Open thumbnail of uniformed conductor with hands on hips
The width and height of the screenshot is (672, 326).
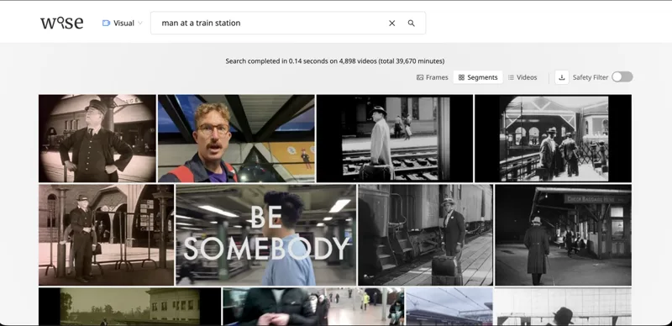pyautogui.click(x=97, y=139)
